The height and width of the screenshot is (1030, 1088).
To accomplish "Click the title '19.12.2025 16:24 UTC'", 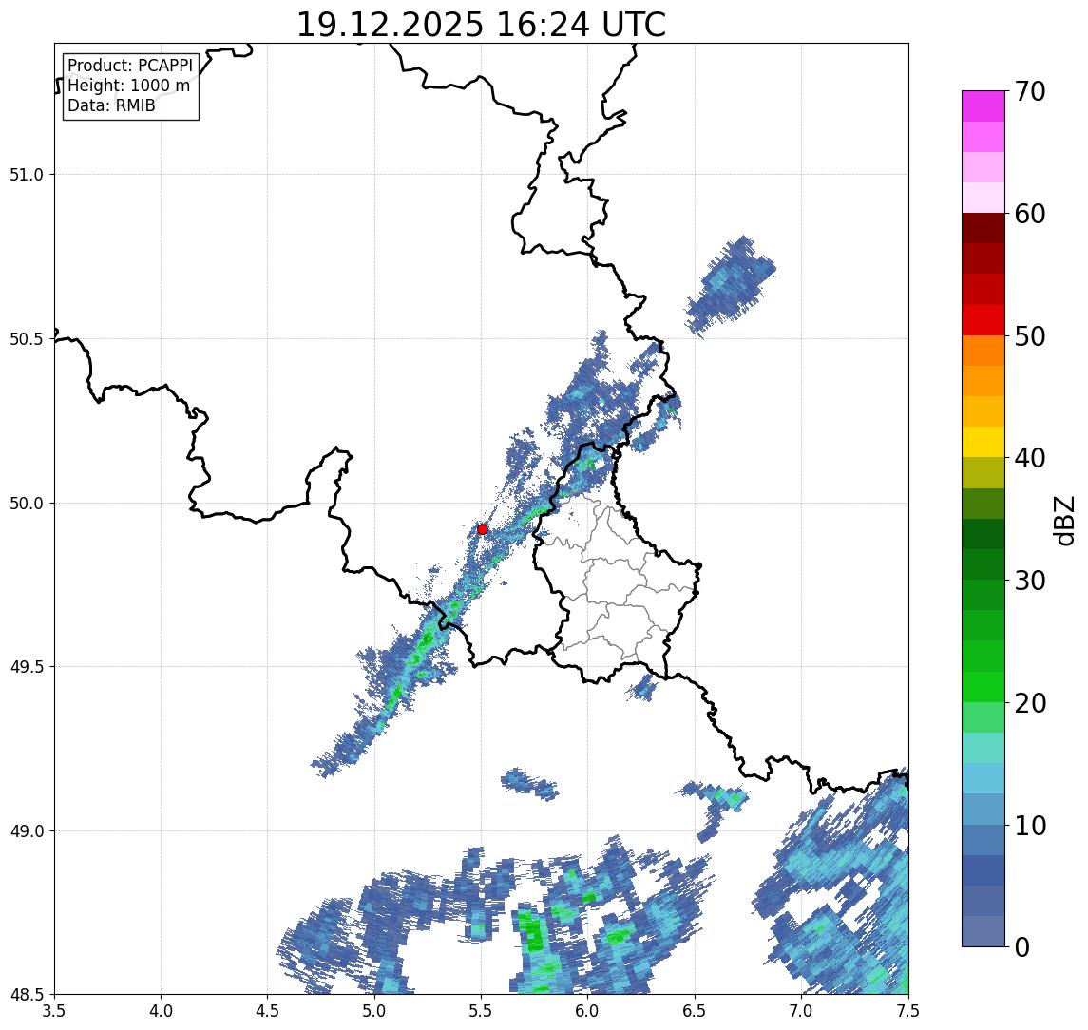I will [x=481, y=25].
